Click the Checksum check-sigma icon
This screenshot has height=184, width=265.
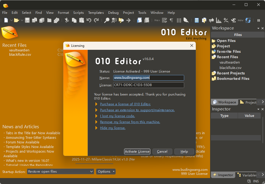click(233, 20)
